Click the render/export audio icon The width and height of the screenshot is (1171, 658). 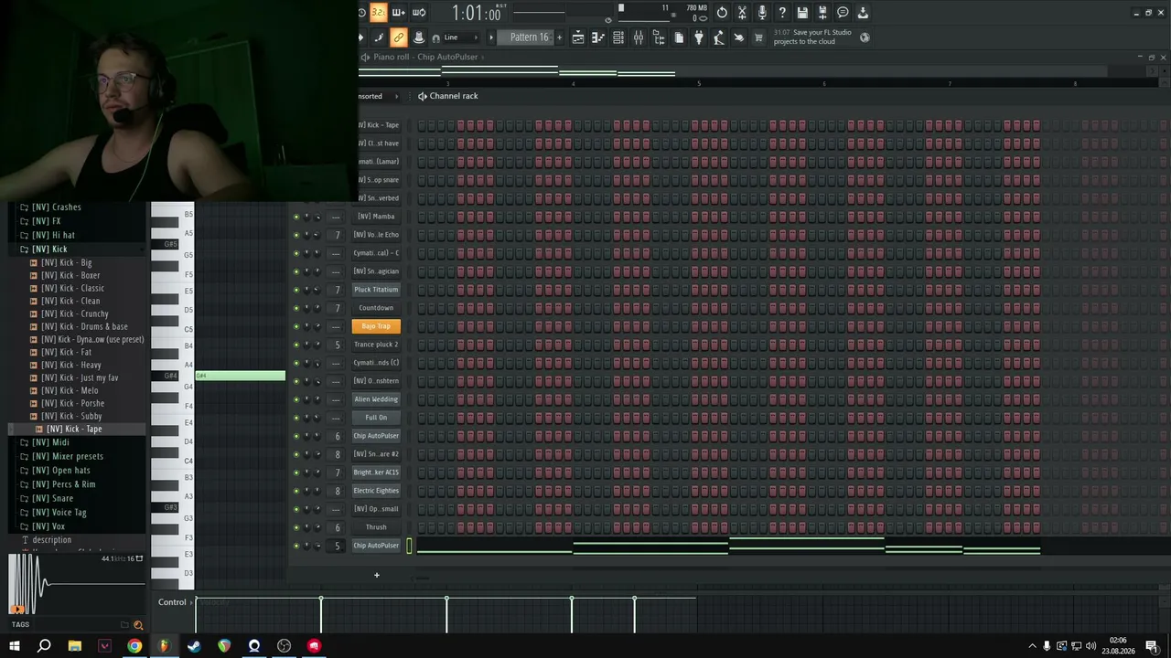click(822, 13)
